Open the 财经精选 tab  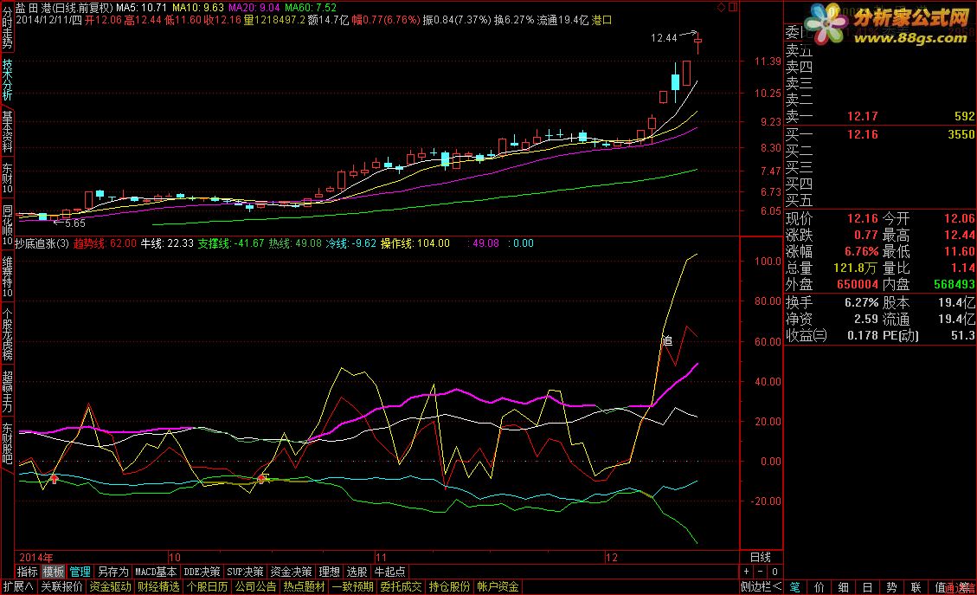click(x=158, y=587)
